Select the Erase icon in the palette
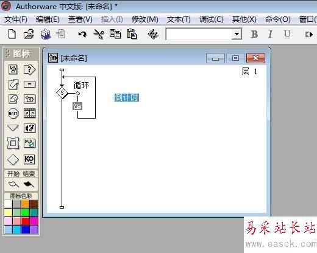This screenshot has width=317, height=253. (x=13, y=99)
